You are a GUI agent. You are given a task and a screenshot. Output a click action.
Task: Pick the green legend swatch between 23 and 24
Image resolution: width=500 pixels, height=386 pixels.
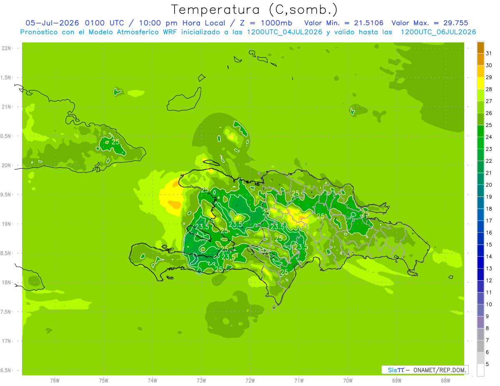click(480, 143)
